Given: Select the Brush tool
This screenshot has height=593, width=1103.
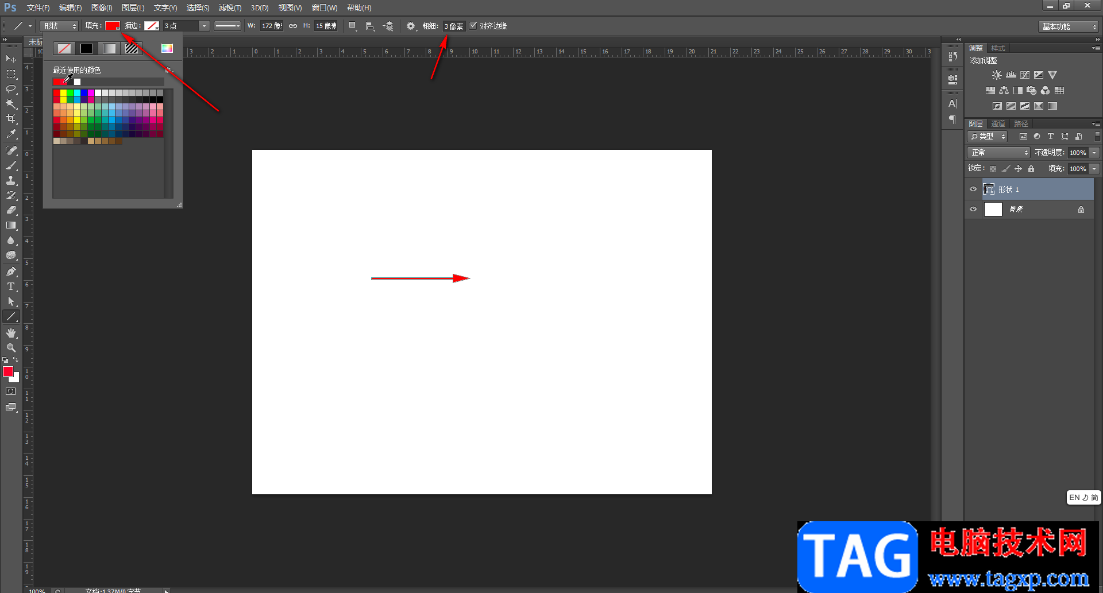Looking at the screenshot, I should (11, 165).
